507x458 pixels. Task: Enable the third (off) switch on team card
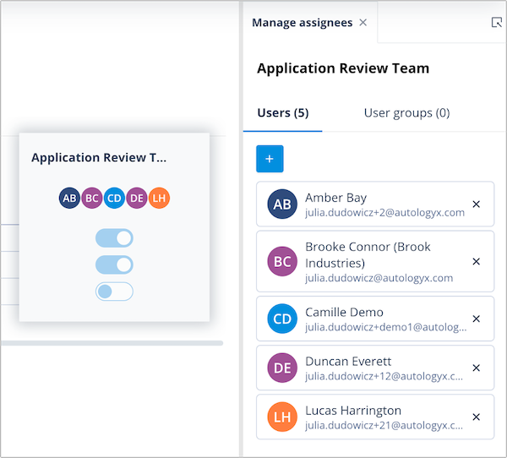[x=114, y=292]
